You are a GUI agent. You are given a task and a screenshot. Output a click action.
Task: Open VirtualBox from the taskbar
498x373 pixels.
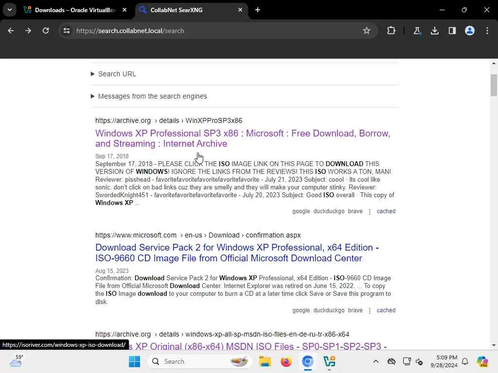[x=329, y=361]
